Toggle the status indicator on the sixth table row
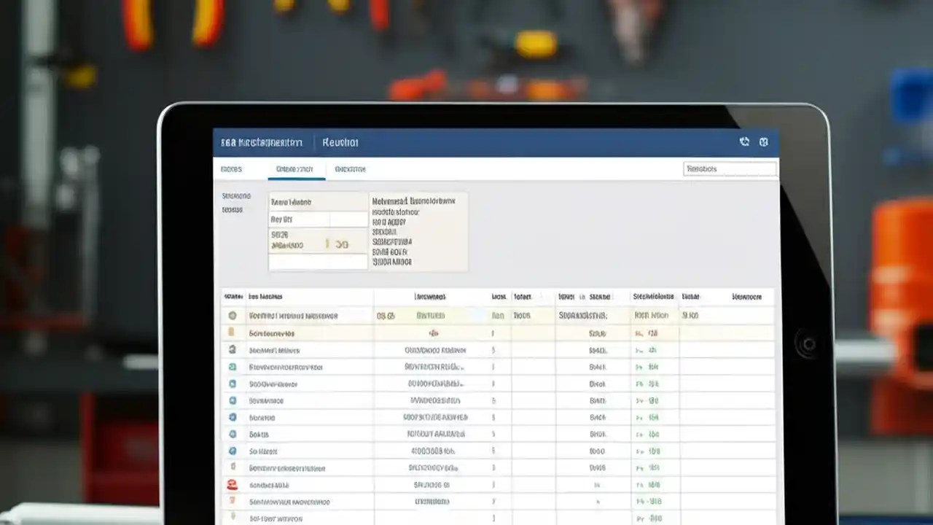Screen dimensions: 933x525 pos(232,400)
